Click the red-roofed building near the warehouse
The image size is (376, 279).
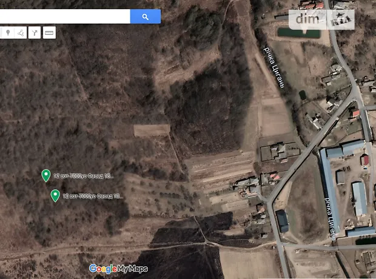(364, 160)
